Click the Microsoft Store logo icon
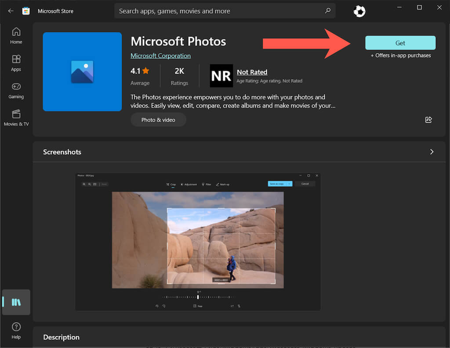The width and height of the screenshot is (450, 348). click(26, 11)
